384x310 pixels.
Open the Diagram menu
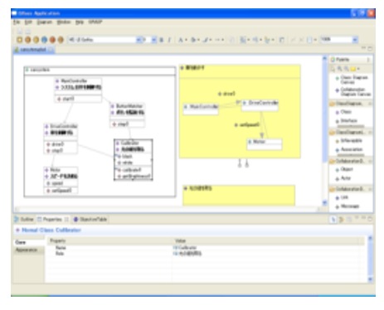(45, 22)
